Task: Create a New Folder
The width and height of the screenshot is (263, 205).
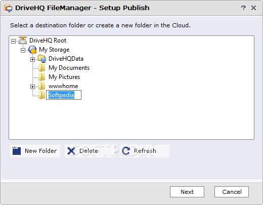Action: [x=35, y=151]
